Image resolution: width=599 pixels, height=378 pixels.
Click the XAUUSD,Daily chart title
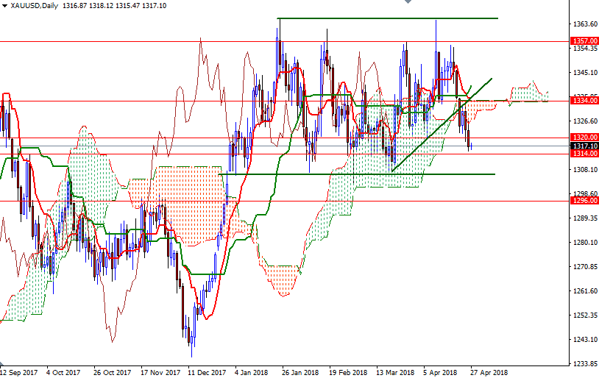point(34,6)
